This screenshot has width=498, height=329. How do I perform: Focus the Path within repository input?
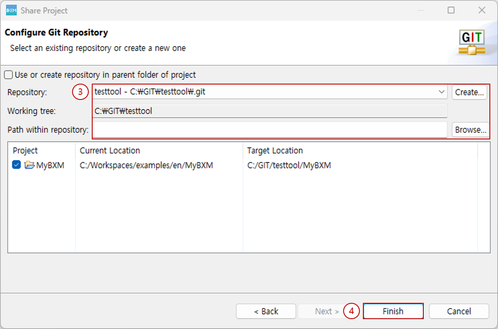(x=270, y=130)
